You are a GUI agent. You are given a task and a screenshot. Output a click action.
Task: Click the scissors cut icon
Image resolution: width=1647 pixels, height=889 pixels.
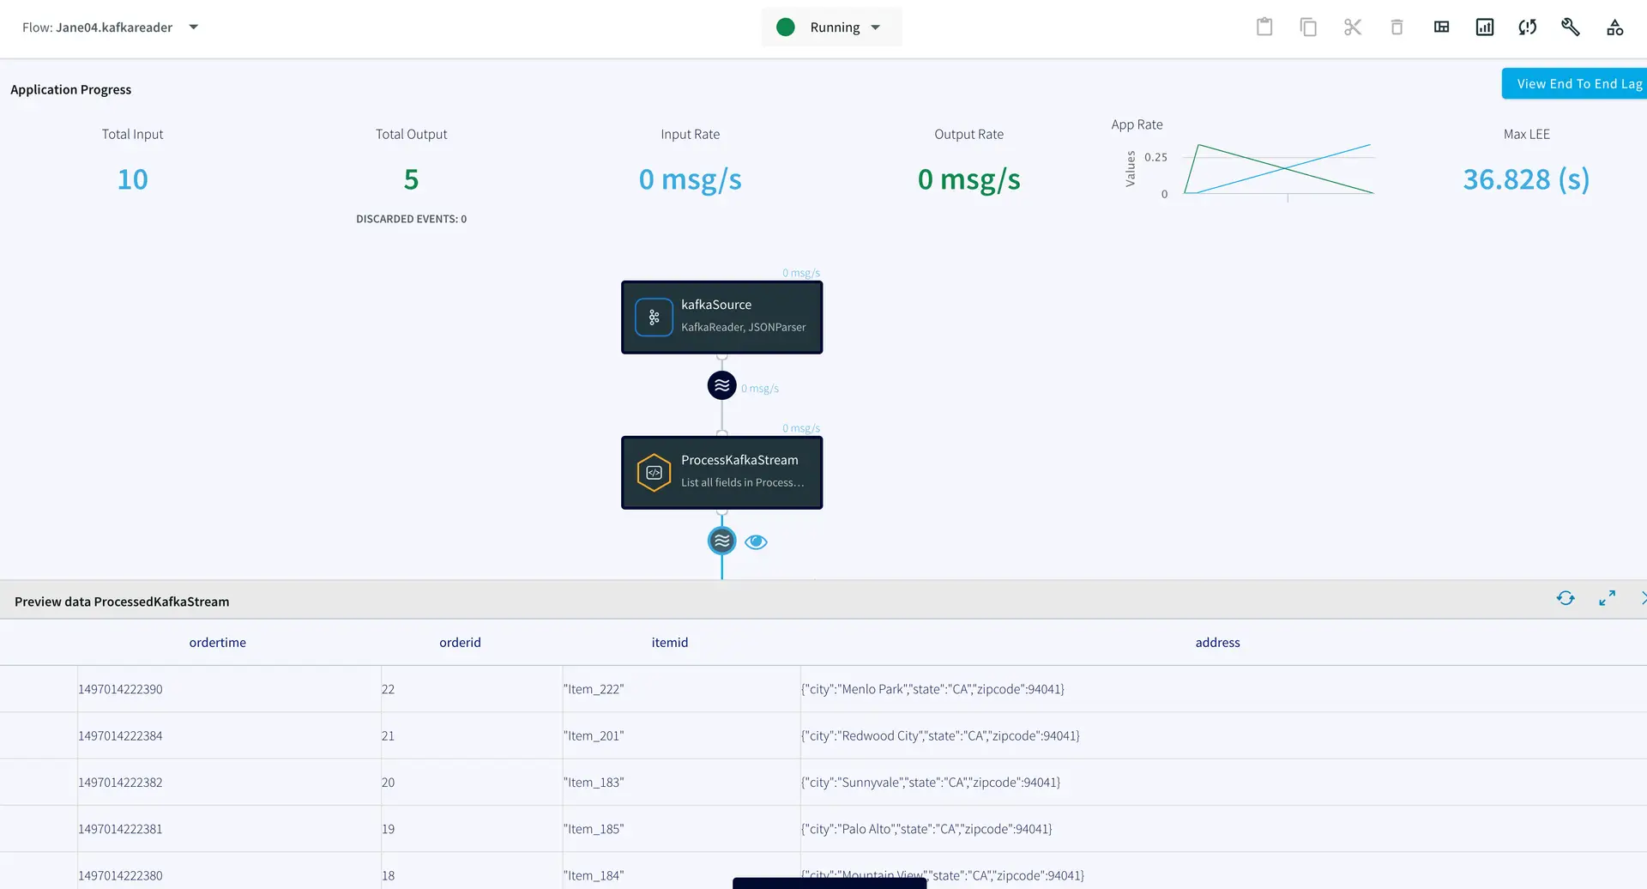pyautogui.click(x=1353, y=27)
